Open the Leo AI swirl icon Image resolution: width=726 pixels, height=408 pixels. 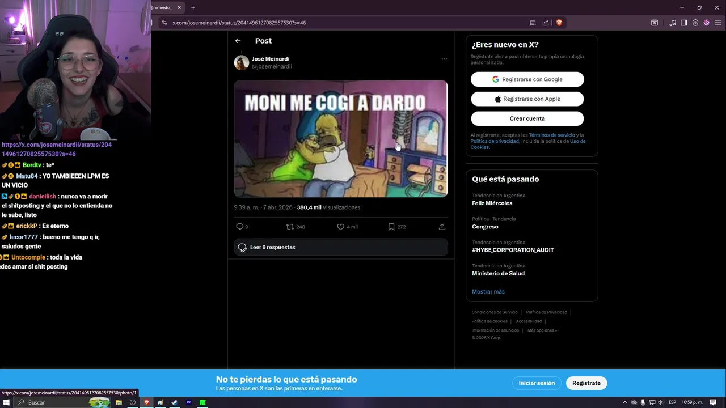click(707, 23)
